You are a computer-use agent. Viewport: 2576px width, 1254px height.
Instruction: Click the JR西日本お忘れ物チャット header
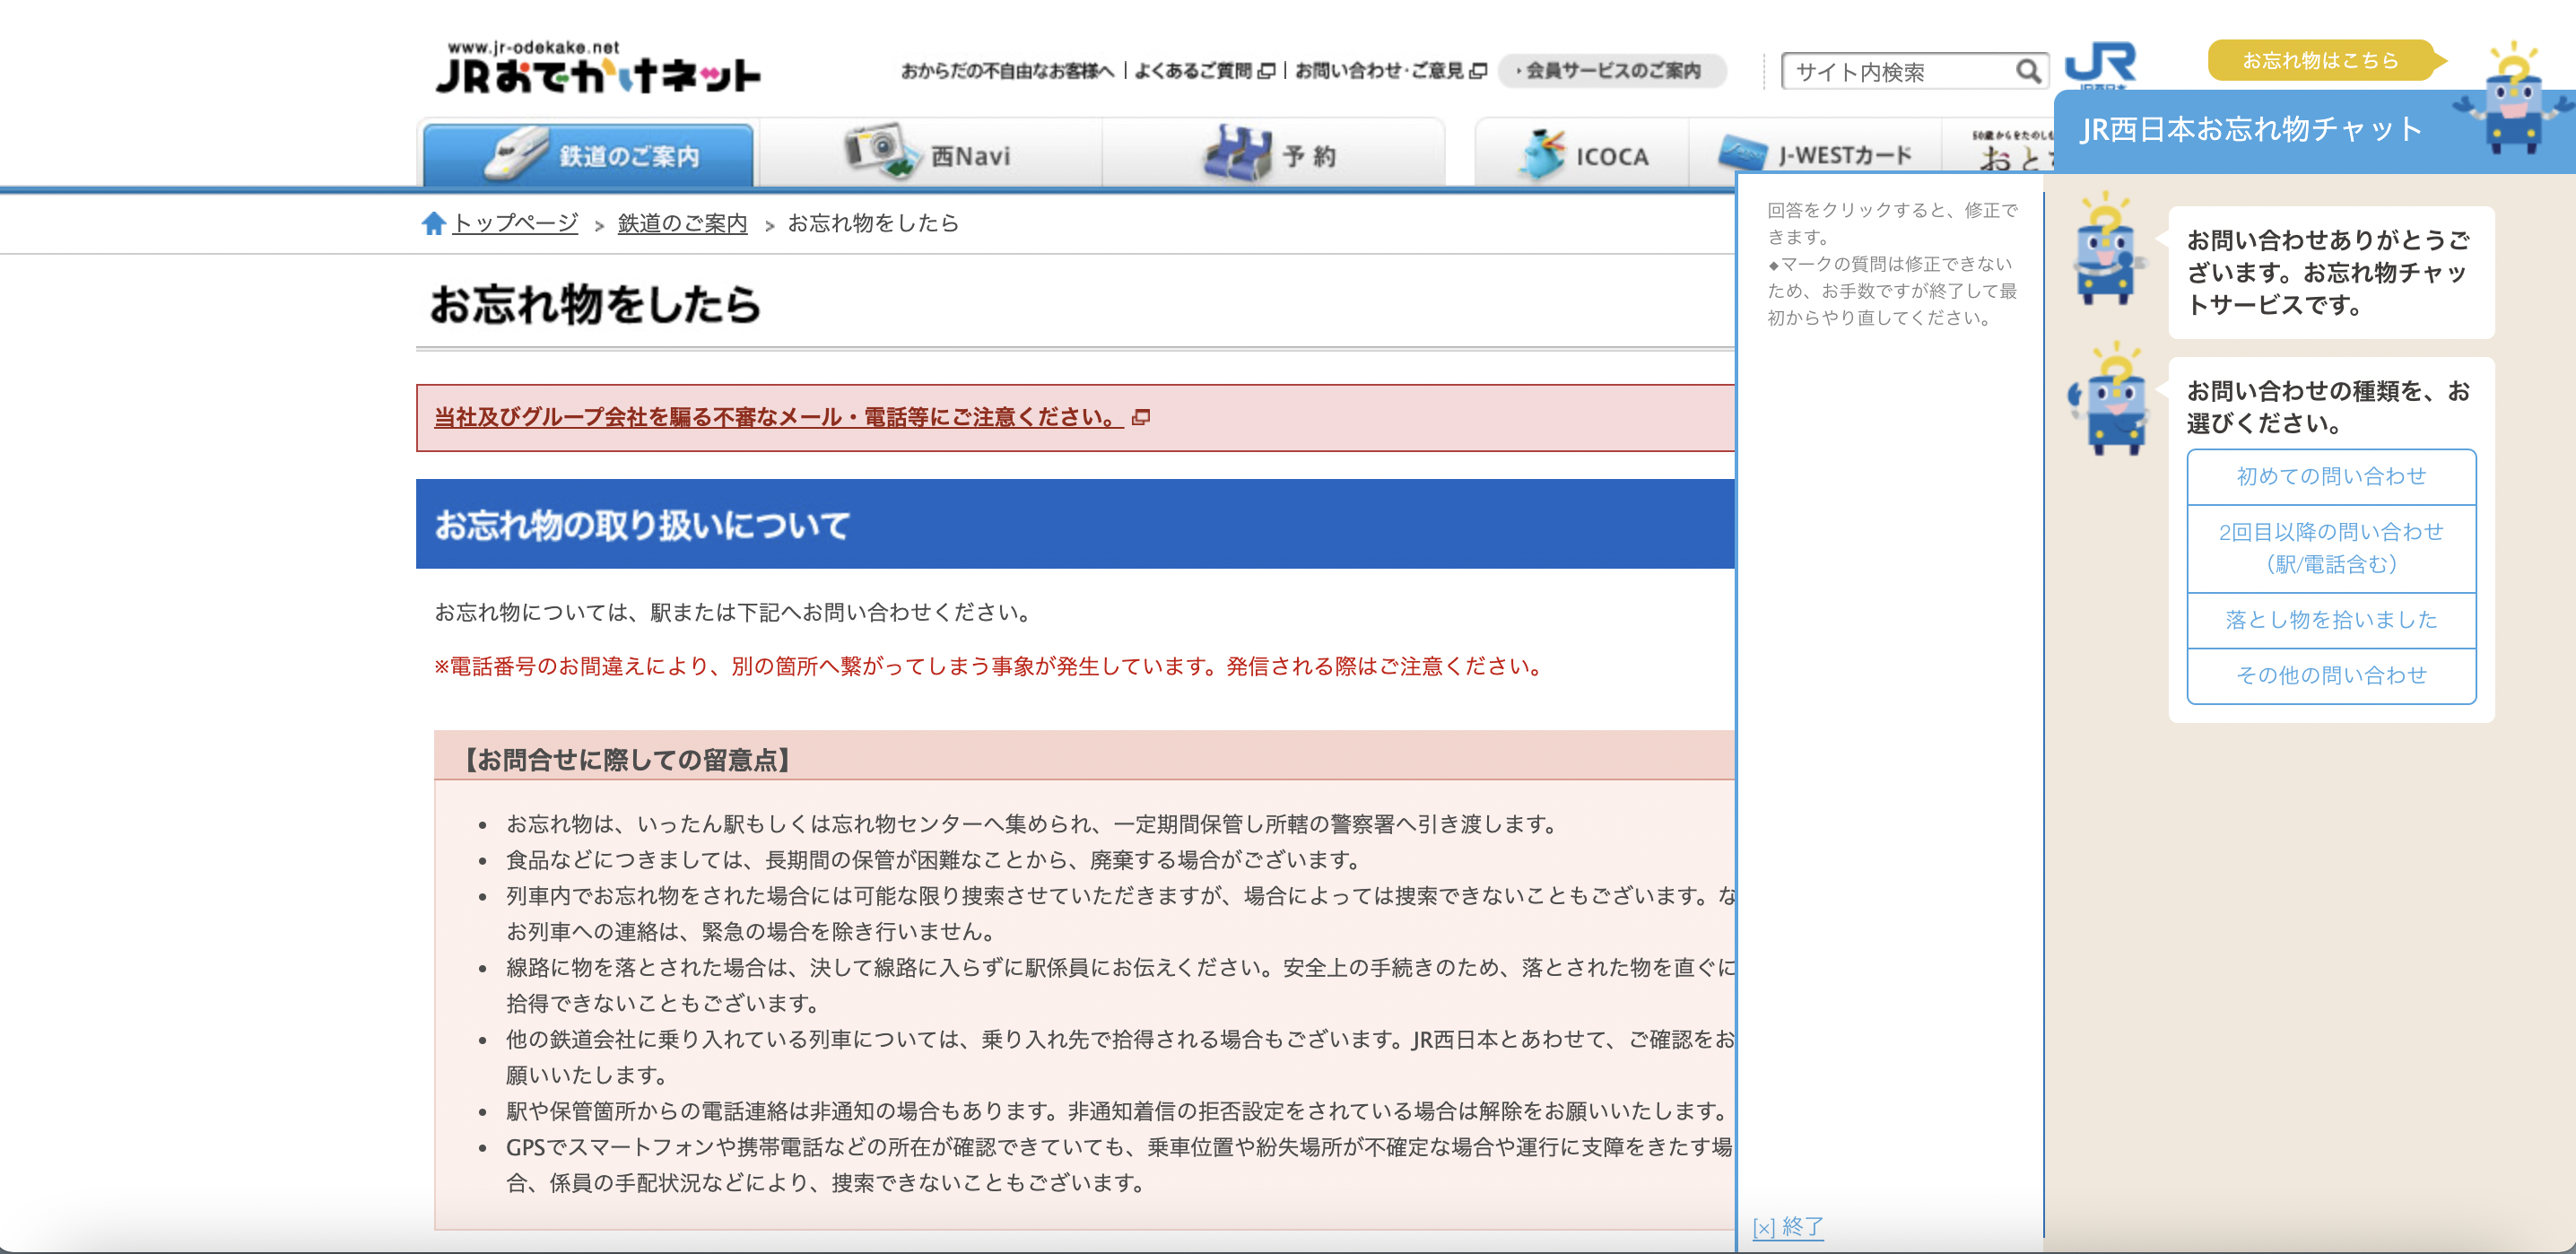pos(2250,129)
